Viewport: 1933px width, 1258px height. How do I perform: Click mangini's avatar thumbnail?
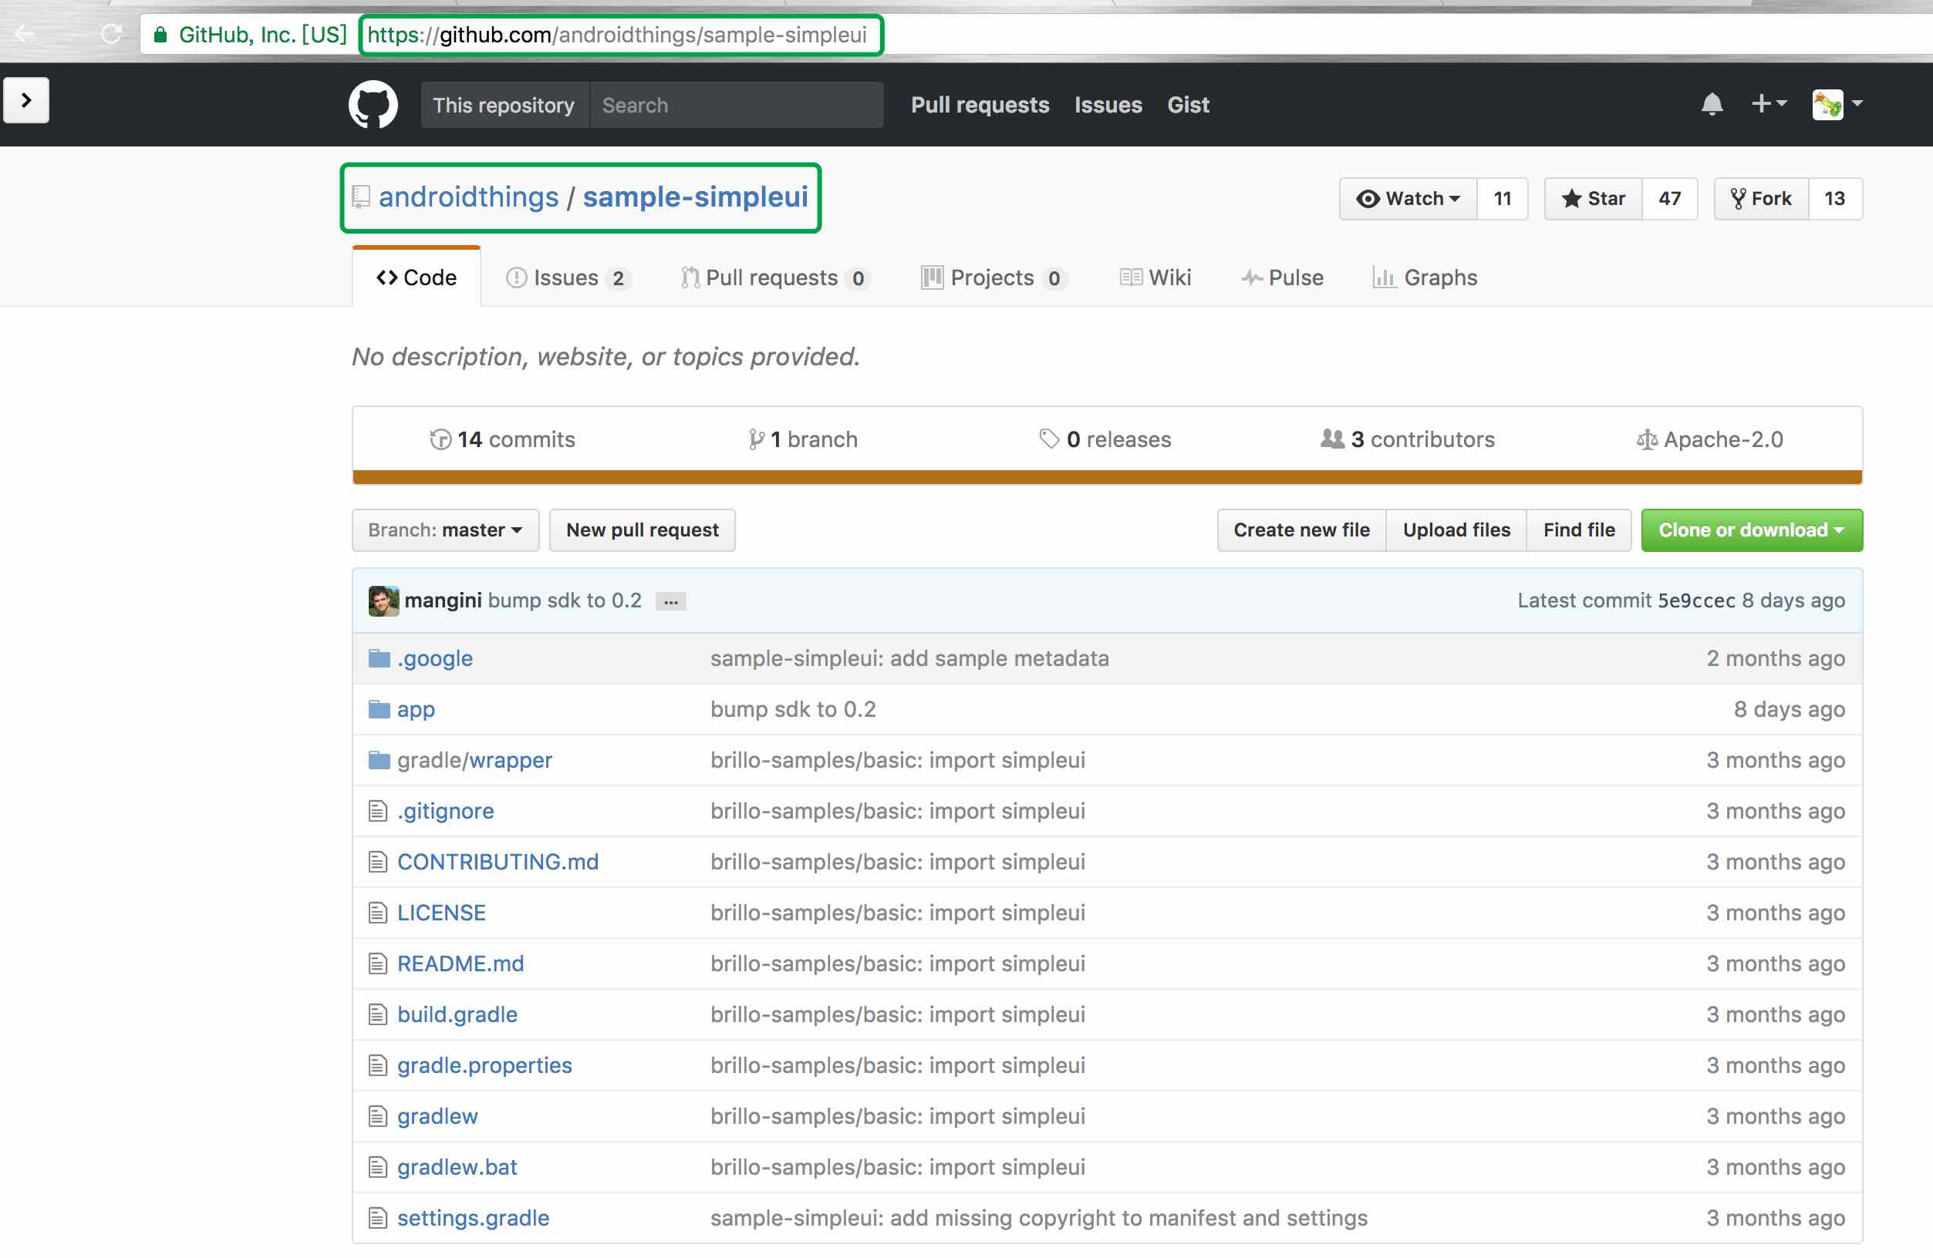[x=383, y=600]
